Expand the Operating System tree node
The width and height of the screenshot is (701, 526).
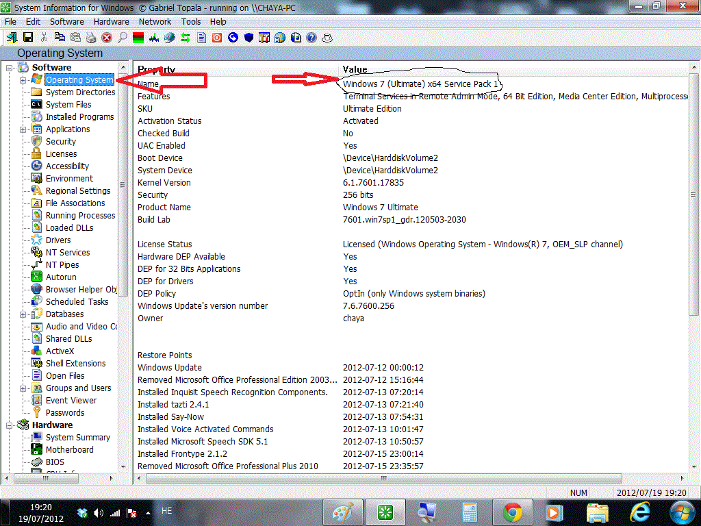23,81
